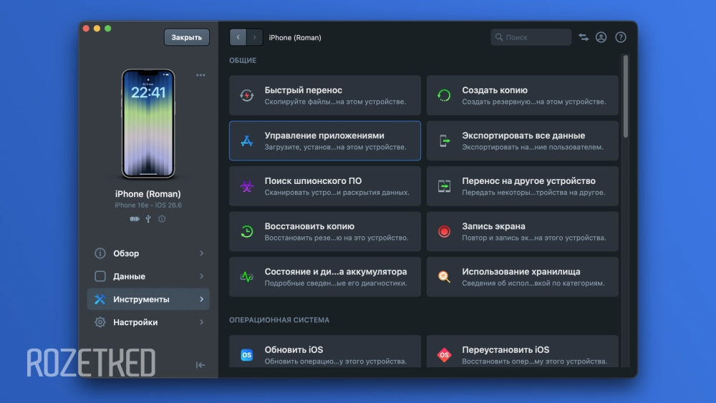Click the battery status icon under device name
Viewport: 716px width, 403px height.
(x=135, y=219)
